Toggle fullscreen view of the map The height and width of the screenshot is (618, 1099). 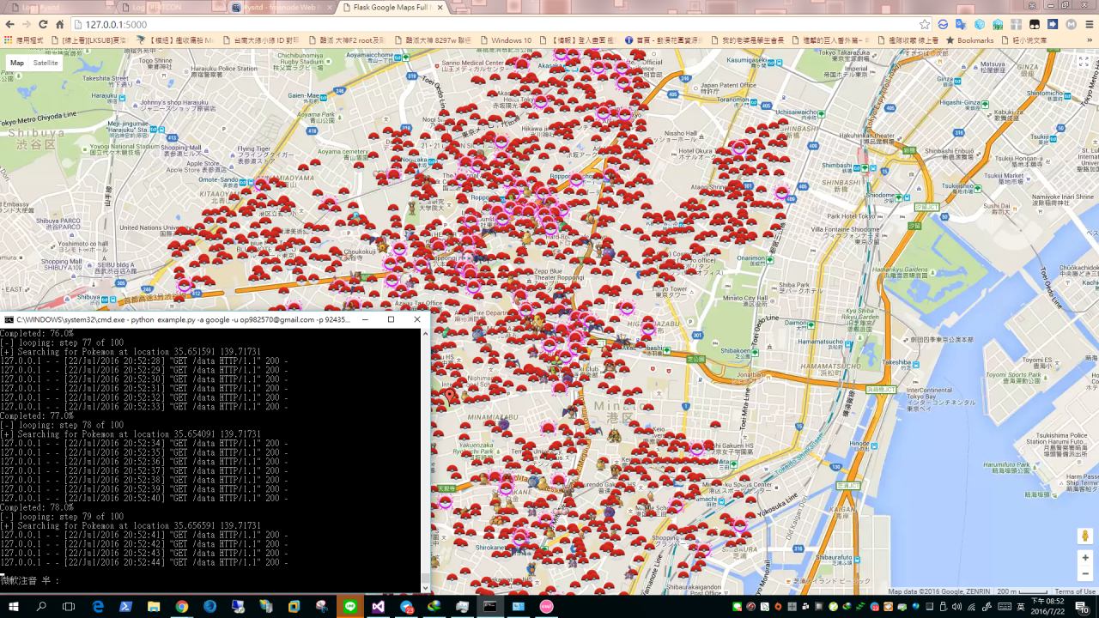[1084, 63]
